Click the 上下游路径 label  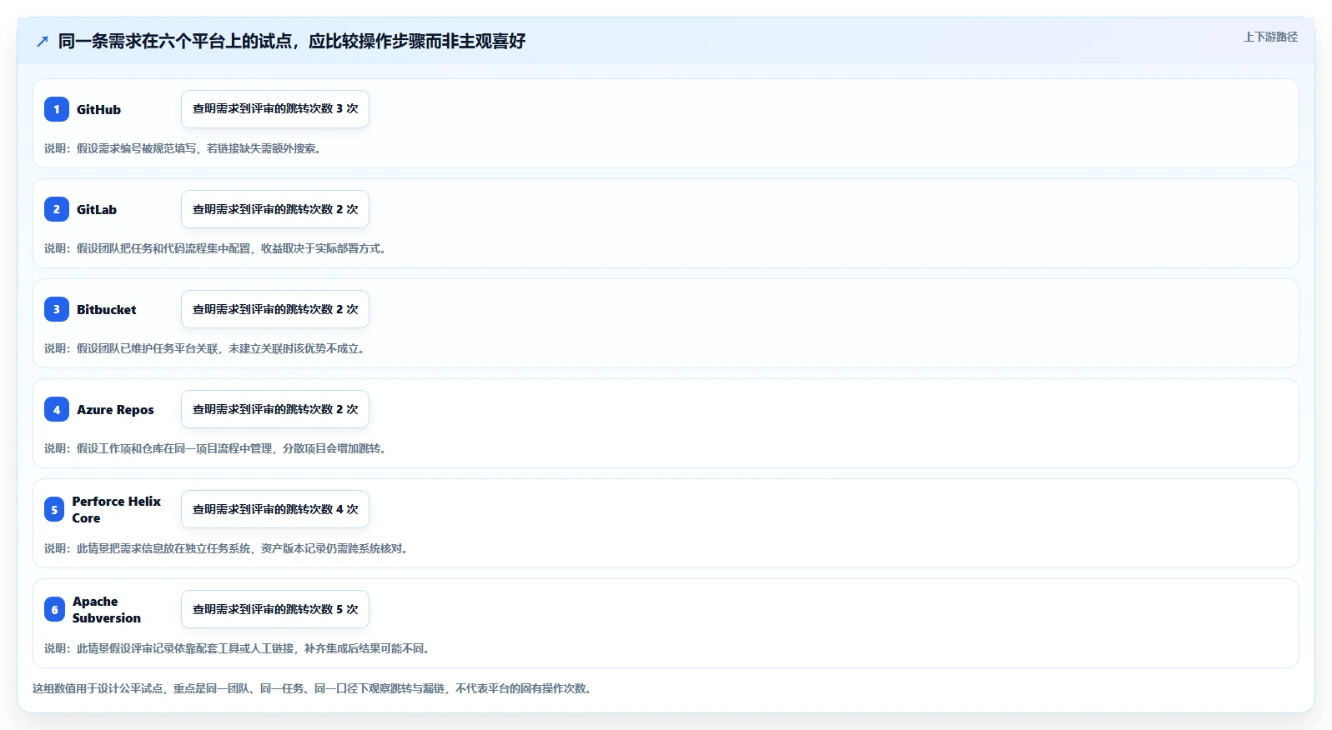pyautogui.click(x=1270, y=37)
